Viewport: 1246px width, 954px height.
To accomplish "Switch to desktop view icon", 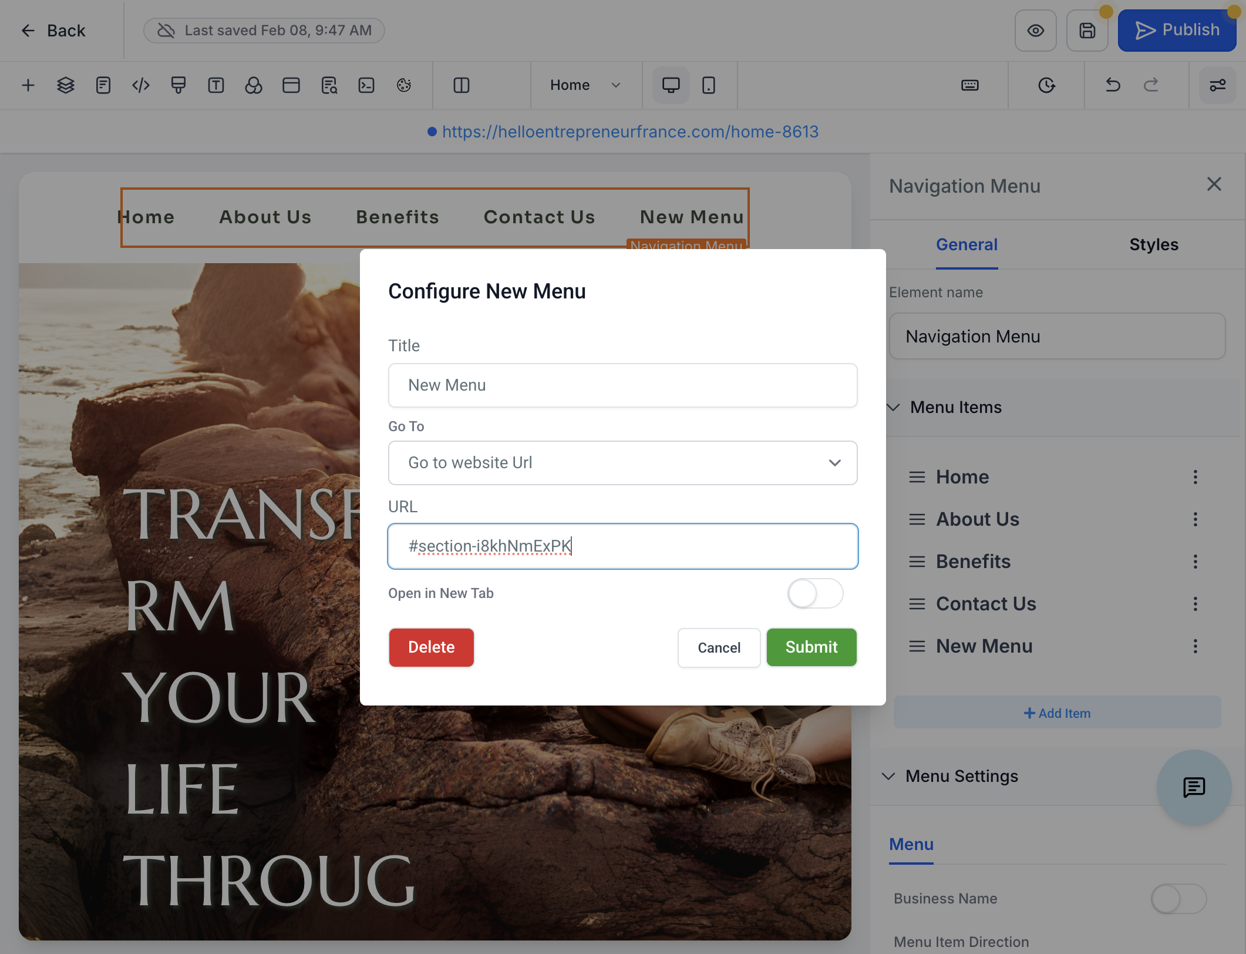I will coord(671,85).
